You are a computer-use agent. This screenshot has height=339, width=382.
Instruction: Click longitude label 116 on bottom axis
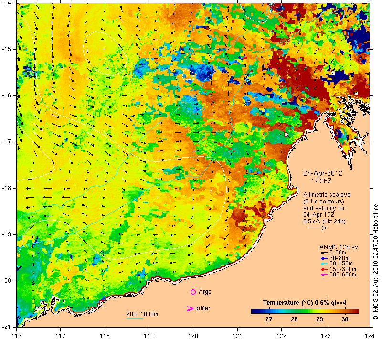click(16, 336)
